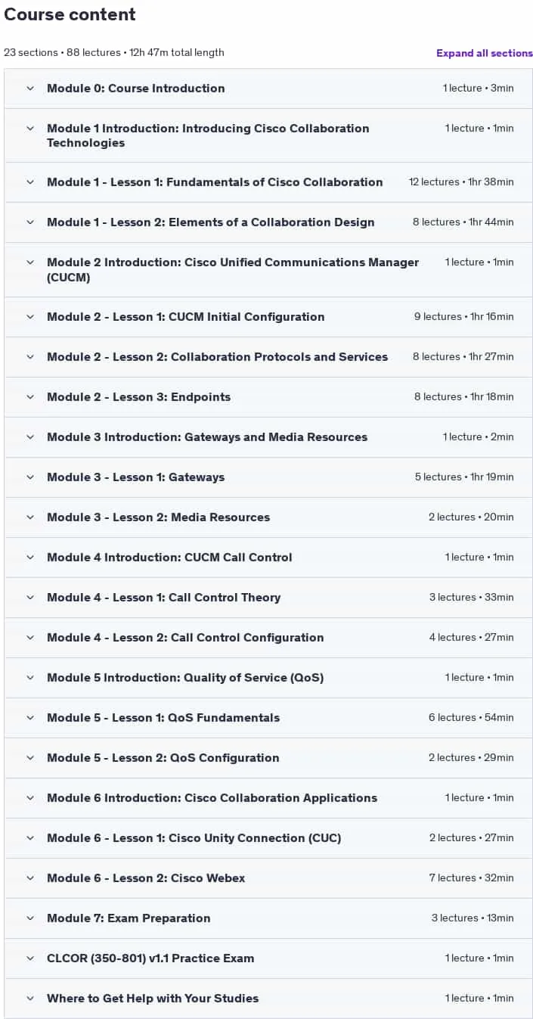
Task: Expand the Fundamentals of Cisco Collaboration section
Action: pyautogui.click(x=268, y=182)
